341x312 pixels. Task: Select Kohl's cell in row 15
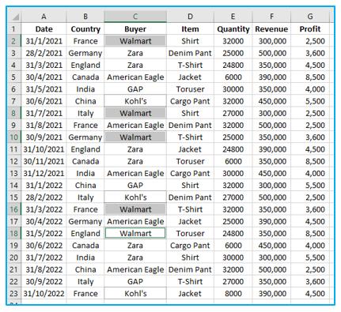135,197
